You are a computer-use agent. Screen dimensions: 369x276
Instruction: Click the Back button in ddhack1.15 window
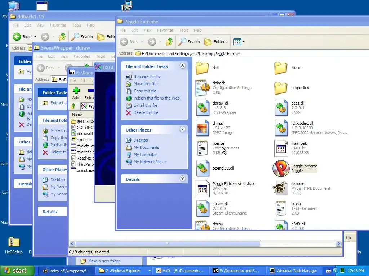click(x=22, y=37)
